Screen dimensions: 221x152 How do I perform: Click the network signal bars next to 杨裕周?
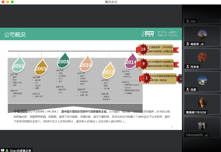click(x=202, y=44)
